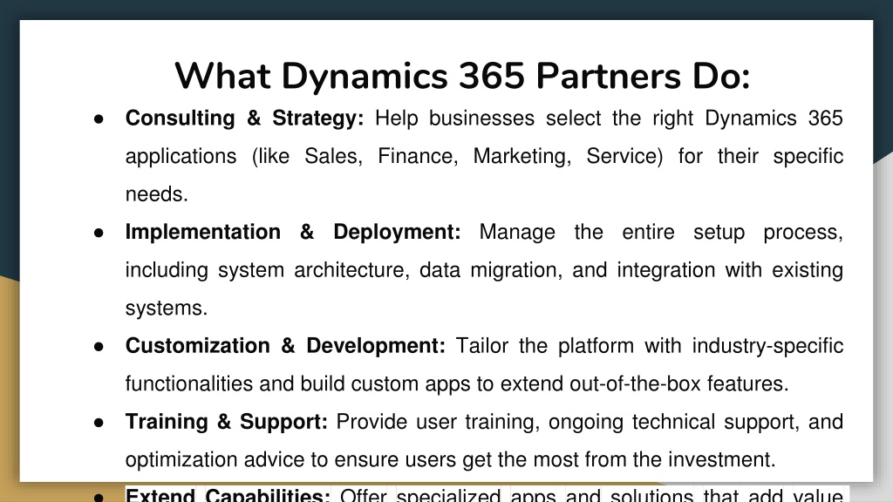Click the word 'needs.' in first bullet
The width and height of the screenshot is (893, 502).
(x=157, y=194)
